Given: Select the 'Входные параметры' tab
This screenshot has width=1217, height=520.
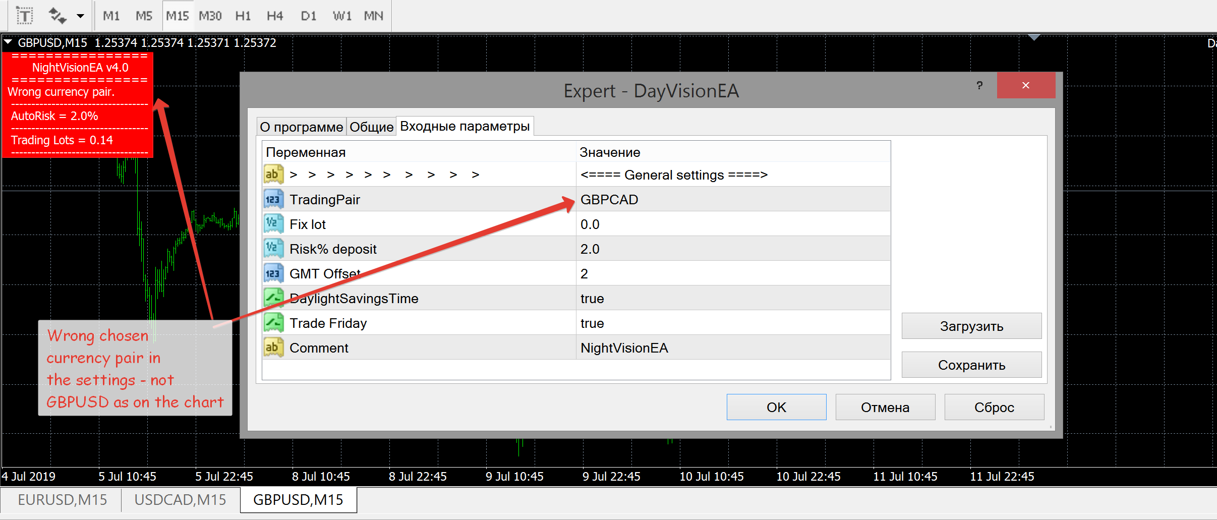Looking at the screenshot, I should [465, 126].
